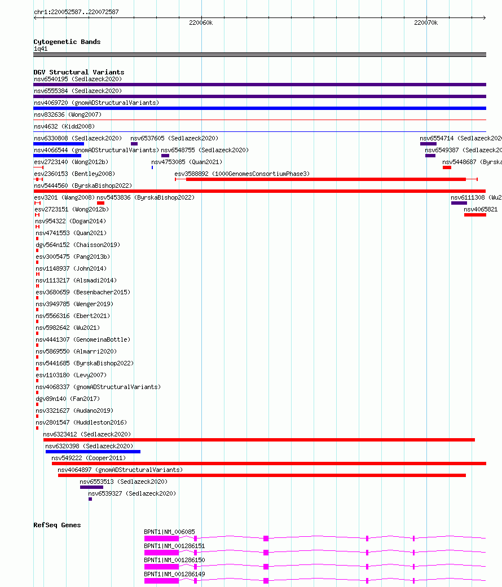
Task: Click the red bar under nsv5453836
Action: [101, 203]
